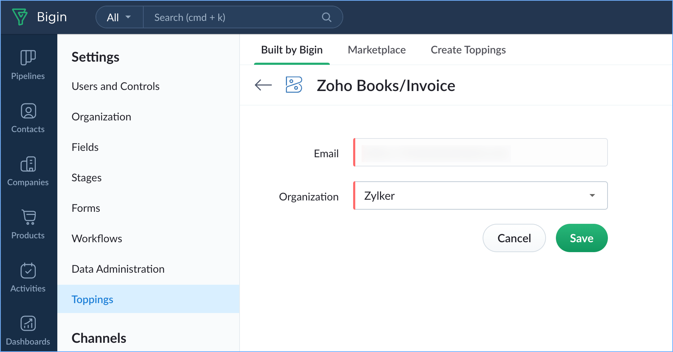Open Users and Controls settings
Viewport: 673px width, 352px height.
(115, 86)
